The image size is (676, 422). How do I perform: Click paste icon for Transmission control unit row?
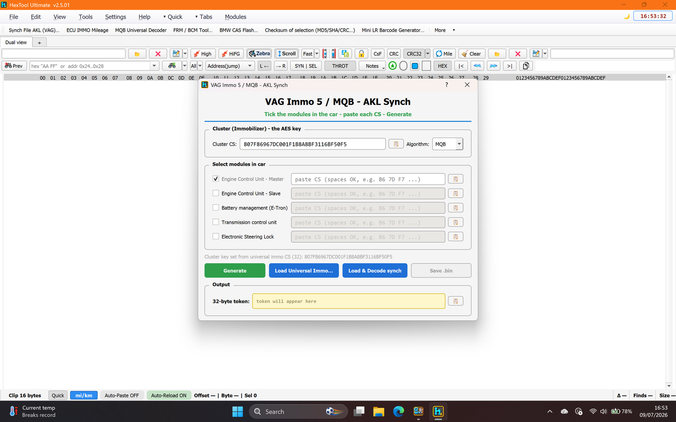click(455, 222)
